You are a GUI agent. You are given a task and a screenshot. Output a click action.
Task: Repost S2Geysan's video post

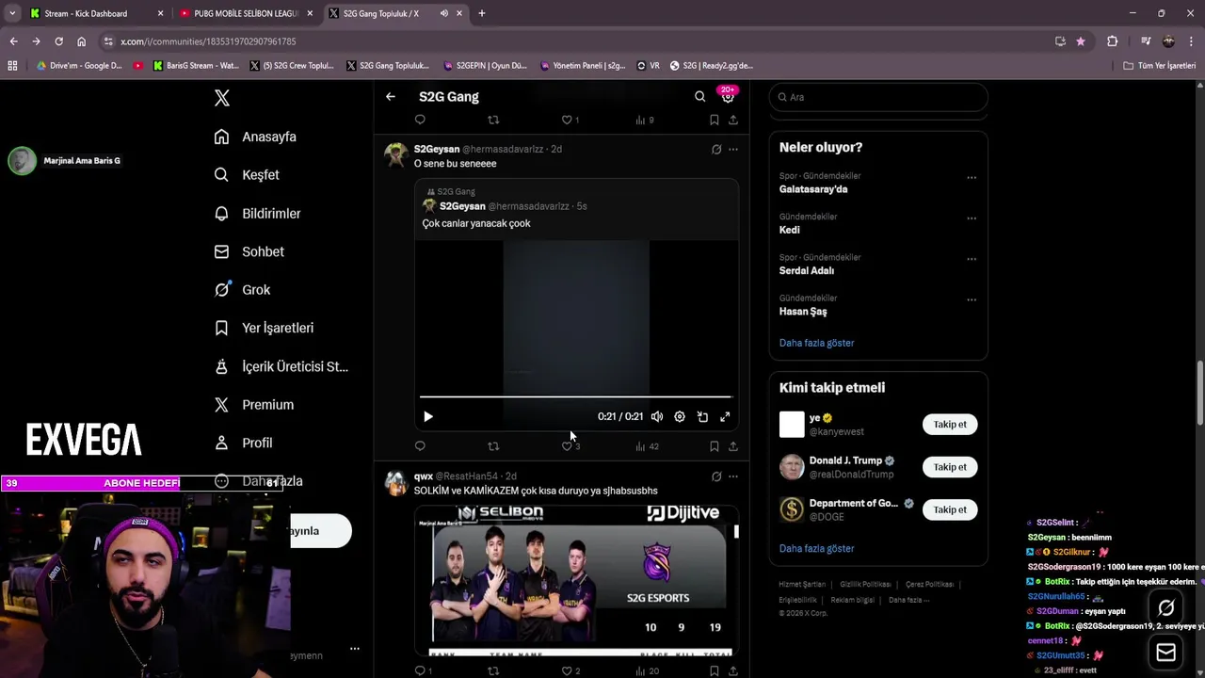pyautogui.click(x=493, y=446)
